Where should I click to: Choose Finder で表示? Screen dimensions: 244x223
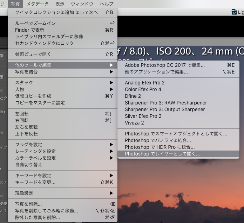click(62, 30)
